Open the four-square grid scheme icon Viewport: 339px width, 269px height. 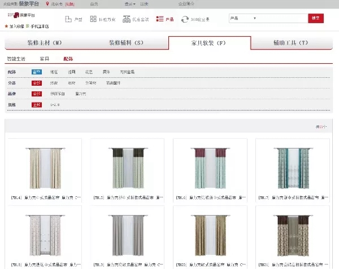93,19
